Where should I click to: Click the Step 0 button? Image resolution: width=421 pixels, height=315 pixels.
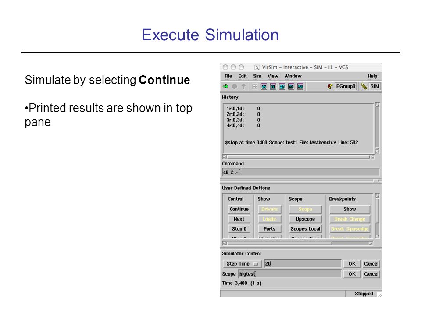click(x=239, y=229)
